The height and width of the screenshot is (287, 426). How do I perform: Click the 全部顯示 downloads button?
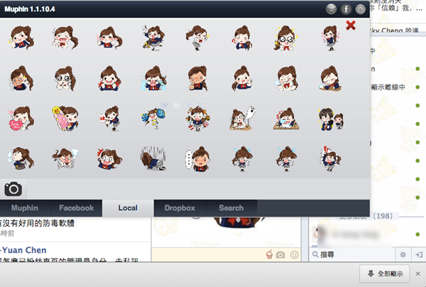pyautogui.click(x=385, y=274)
